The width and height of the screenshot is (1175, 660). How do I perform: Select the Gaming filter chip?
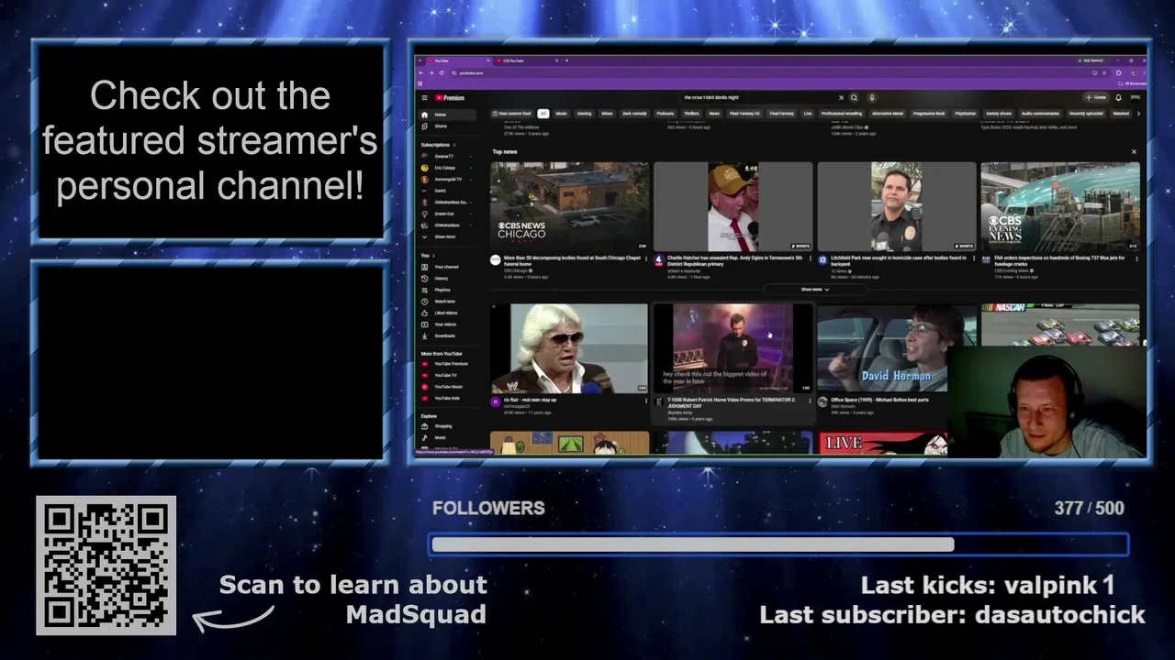tap(585, 114)
